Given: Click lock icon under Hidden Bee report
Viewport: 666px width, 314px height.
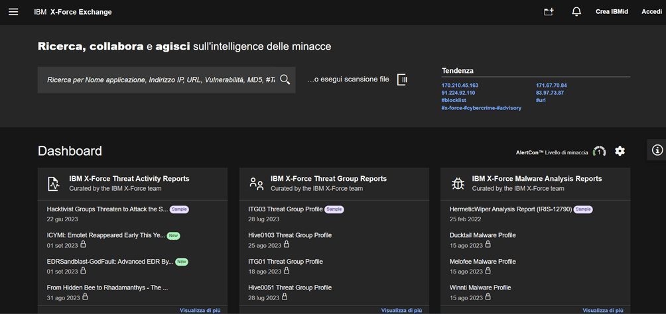Looking at the screenshot, I should click(x=86, y=296).
